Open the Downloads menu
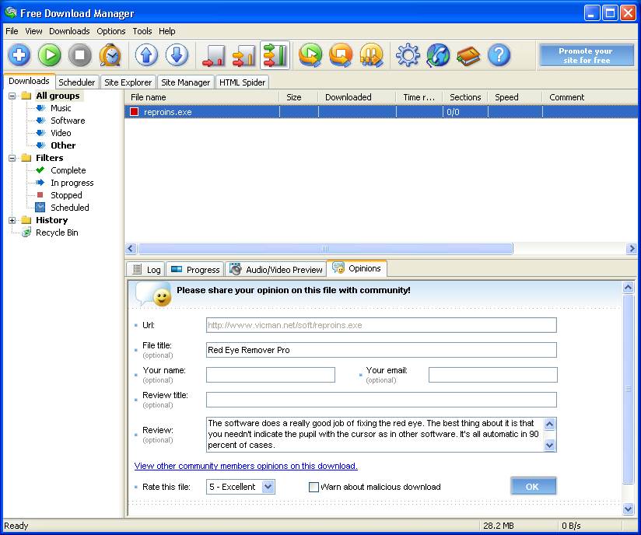641x535 pixels. point(69,31)
